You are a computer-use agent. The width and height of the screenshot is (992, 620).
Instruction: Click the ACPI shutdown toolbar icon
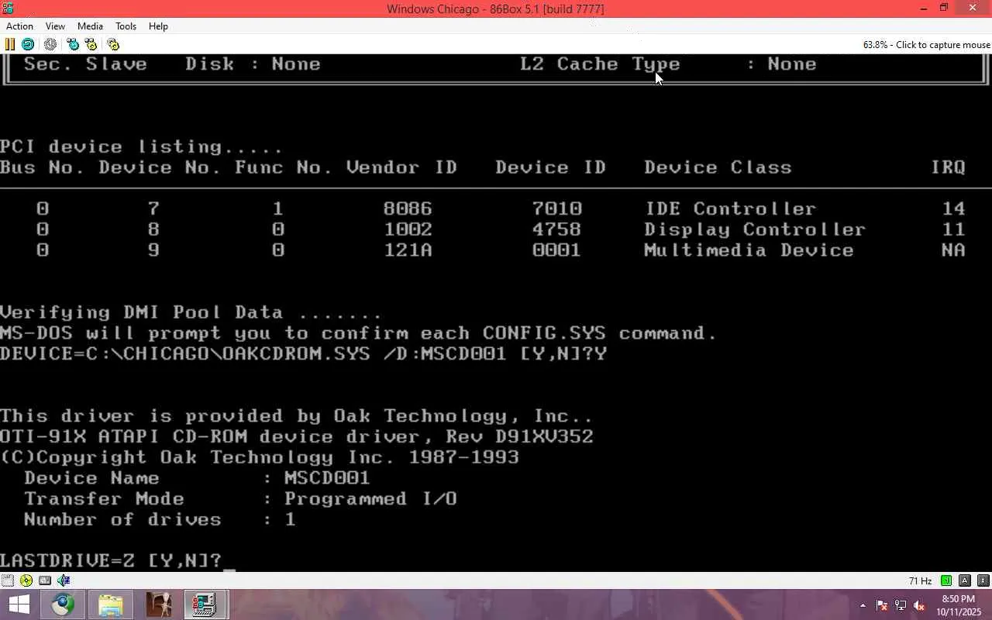coord(50,44)
